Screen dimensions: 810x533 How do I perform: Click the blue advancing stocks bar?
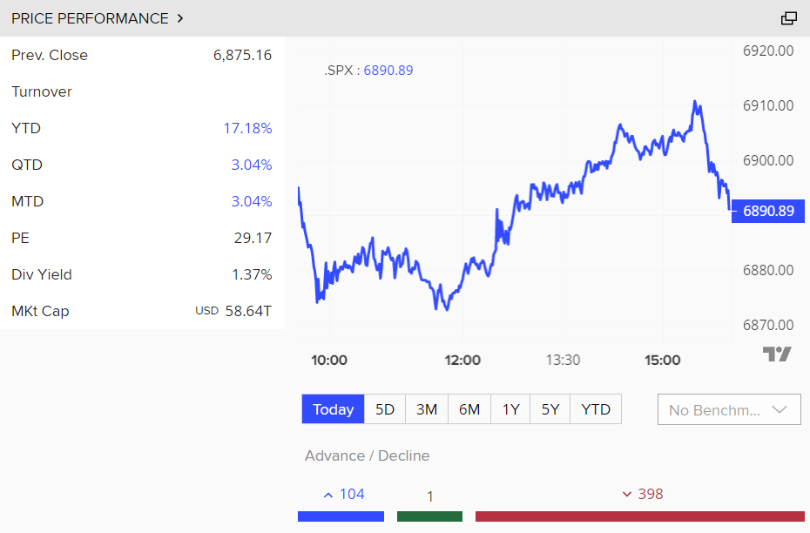(x=341, y=516)
